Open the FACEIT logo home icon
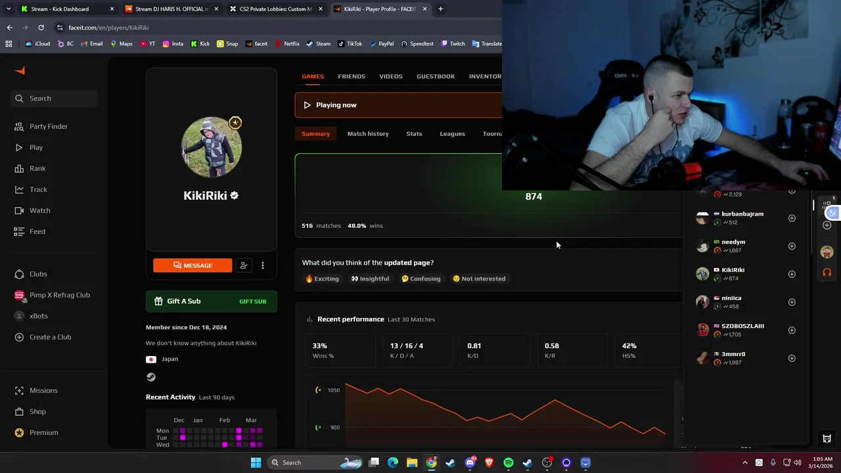This screenshot has height=473, width=841. click(x=20, y=71)
